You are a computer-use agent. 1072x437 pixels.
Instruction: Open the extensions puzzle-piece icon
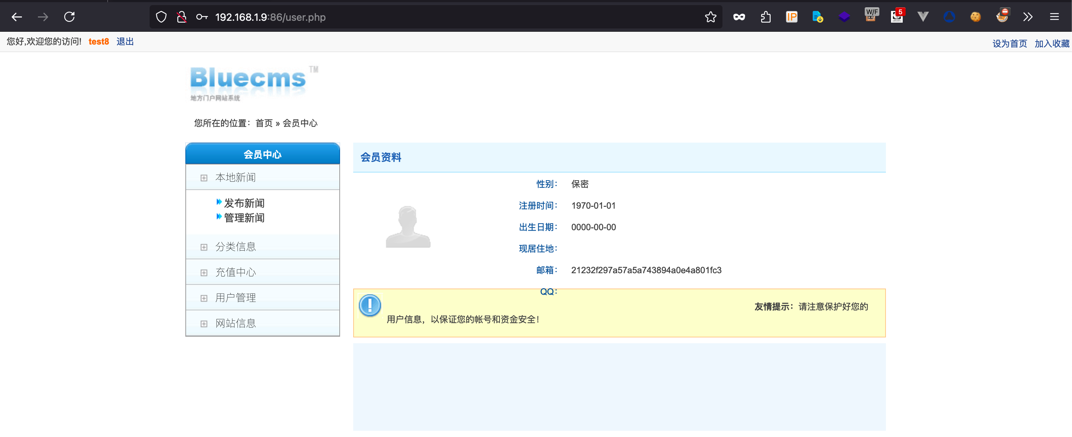(765, 17)
